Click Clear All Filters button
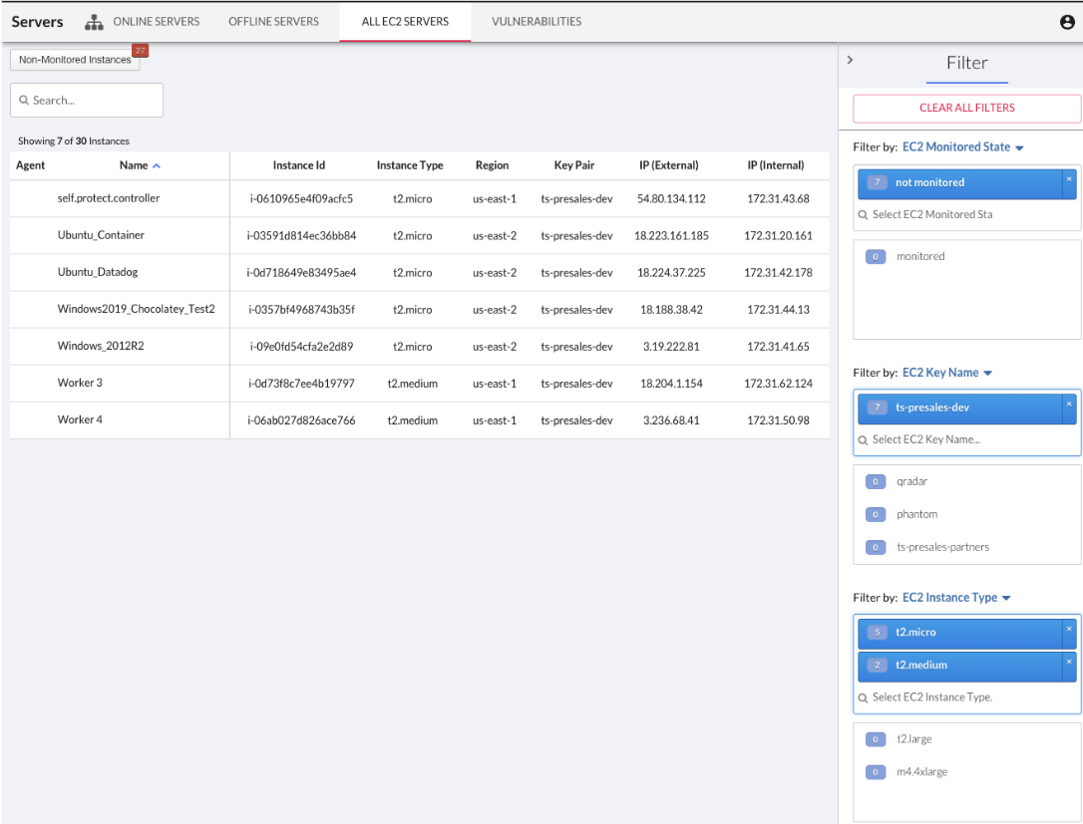This screenshot has height=824, width=1083. [x=967, y=109]
